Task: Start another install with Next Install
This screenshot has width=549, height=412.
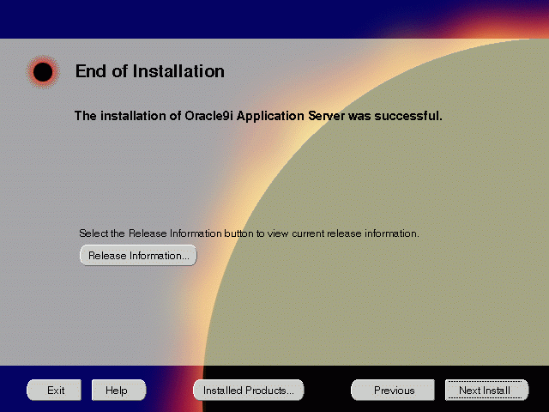Action: [486, 390]
